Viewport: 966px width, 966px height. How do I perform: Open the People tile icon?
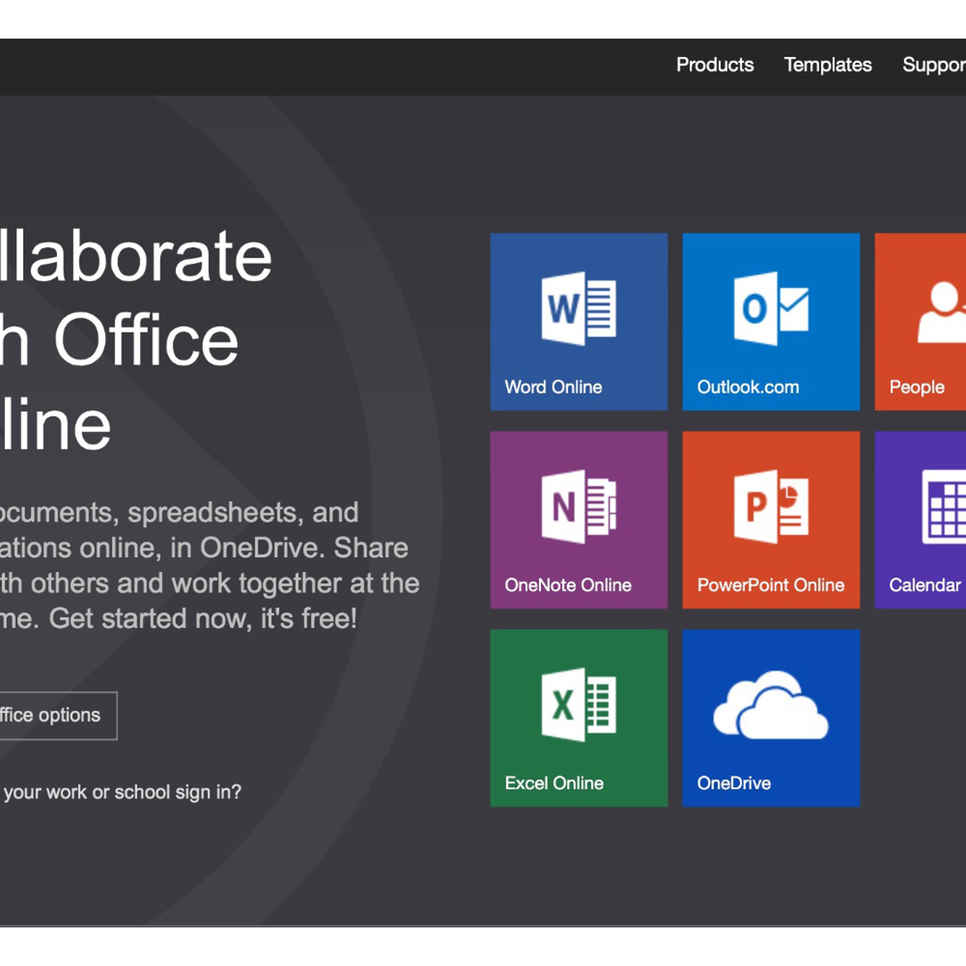pos(942,312)
